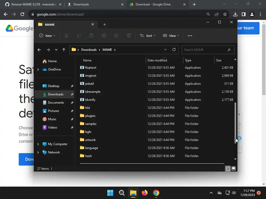Go up one folder level
Image resolution: width=266 pixels, height=199 pixels.
[x=64, y=50]
